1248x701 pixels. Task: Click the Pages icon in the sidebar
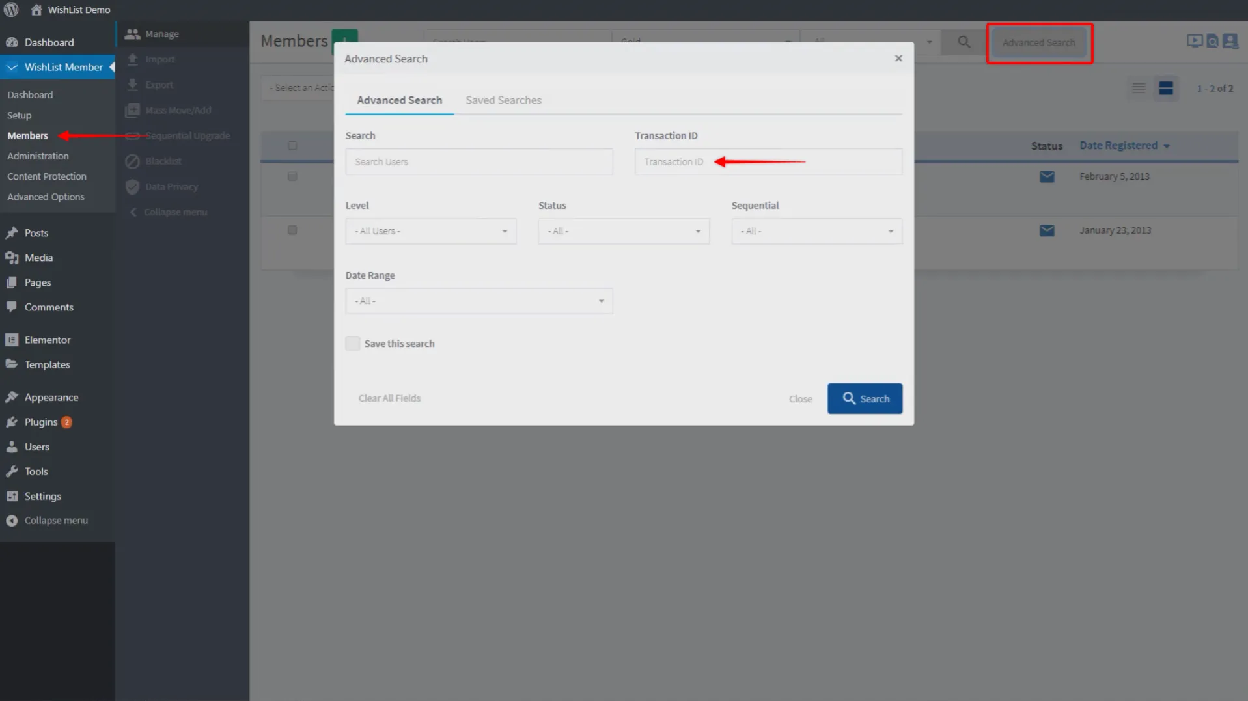12,282
